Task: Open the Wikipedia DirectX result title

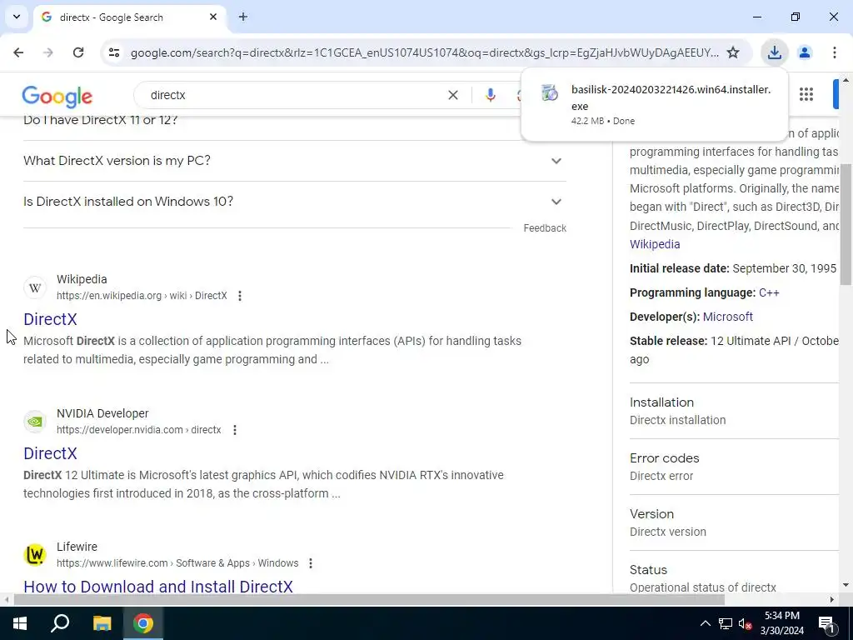Action: coord(50,319)
